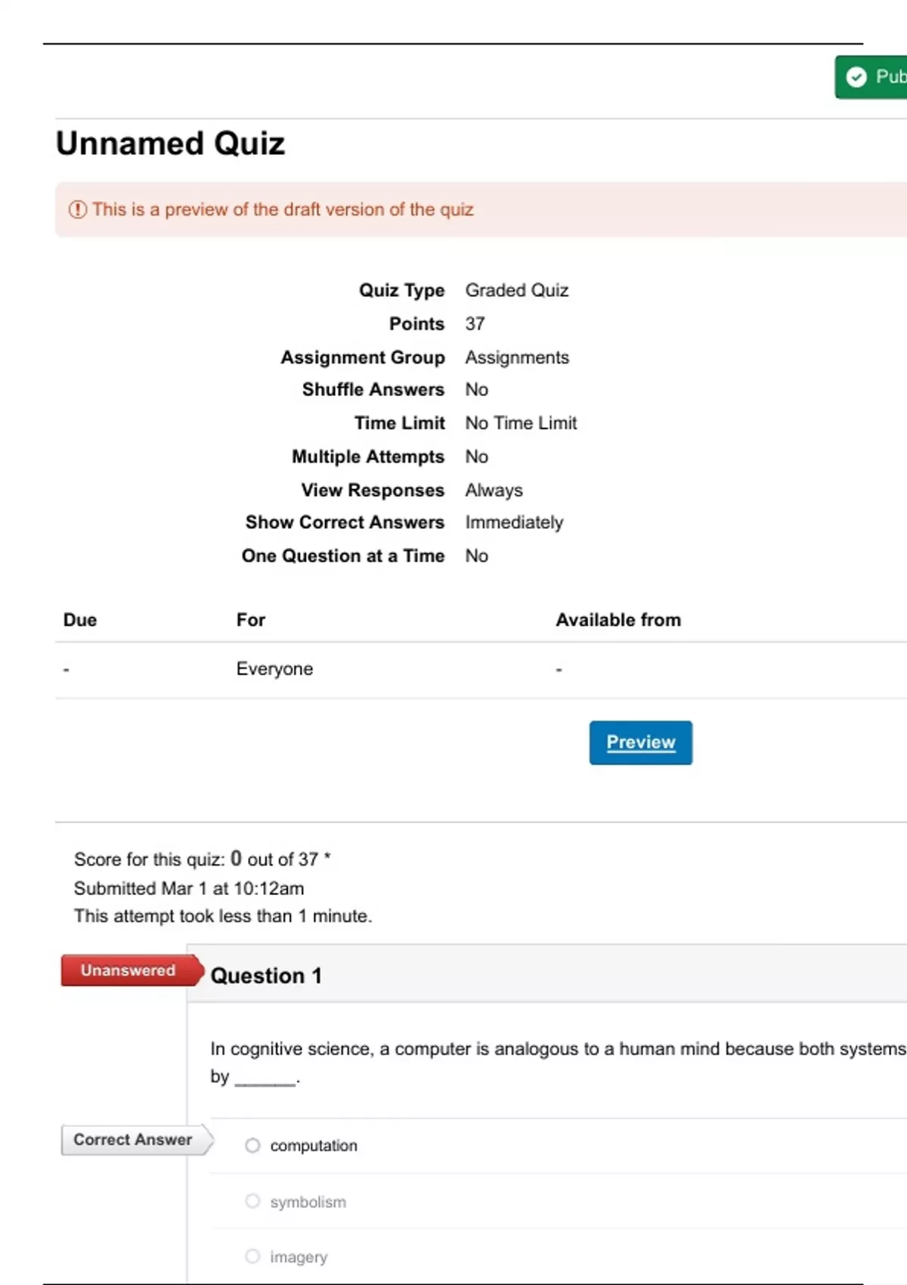Click the green checkmark Published icon

point(856,77)
